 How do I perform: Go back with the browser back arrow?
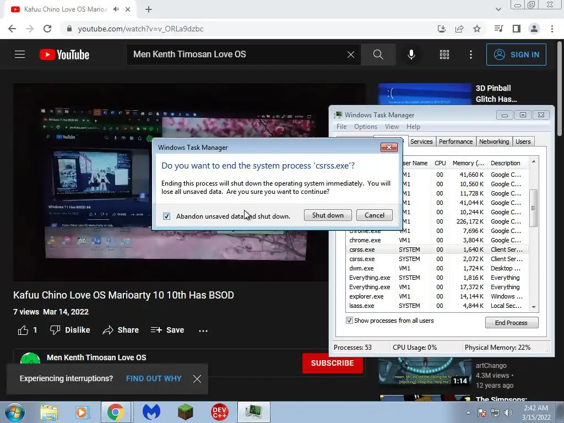(12, 29)
